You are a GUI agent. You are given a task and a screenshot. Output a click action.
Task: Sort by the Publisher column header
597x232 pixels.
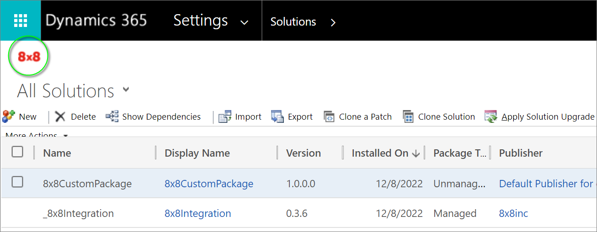coord(521,153)
